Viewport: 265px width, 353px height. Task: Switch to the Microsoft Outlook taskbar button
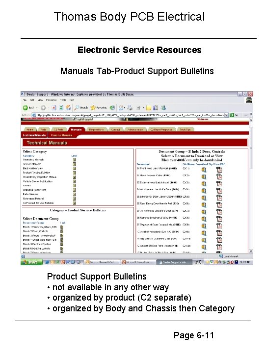[102, 262]
